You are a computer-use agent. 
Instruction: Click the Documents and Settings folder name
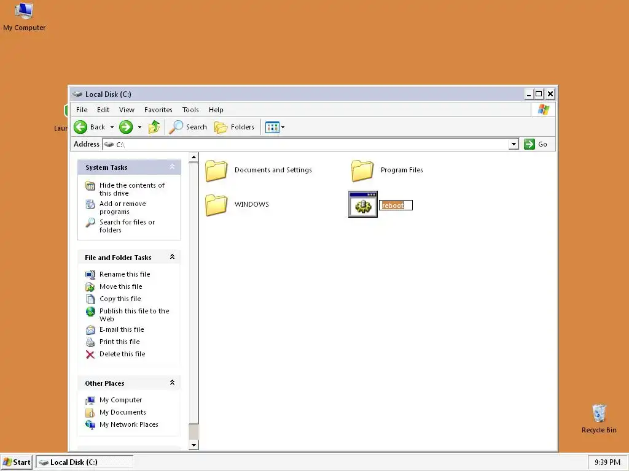[x=273, y=170]
